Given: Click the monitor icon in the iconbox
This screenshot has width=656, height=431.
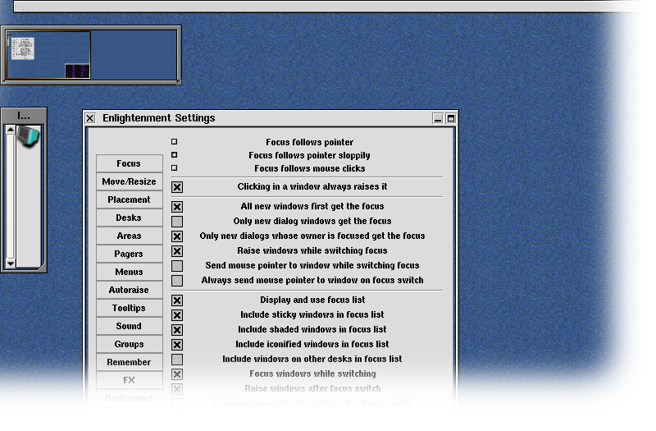Looking at the screenshot, I should 29,136.
